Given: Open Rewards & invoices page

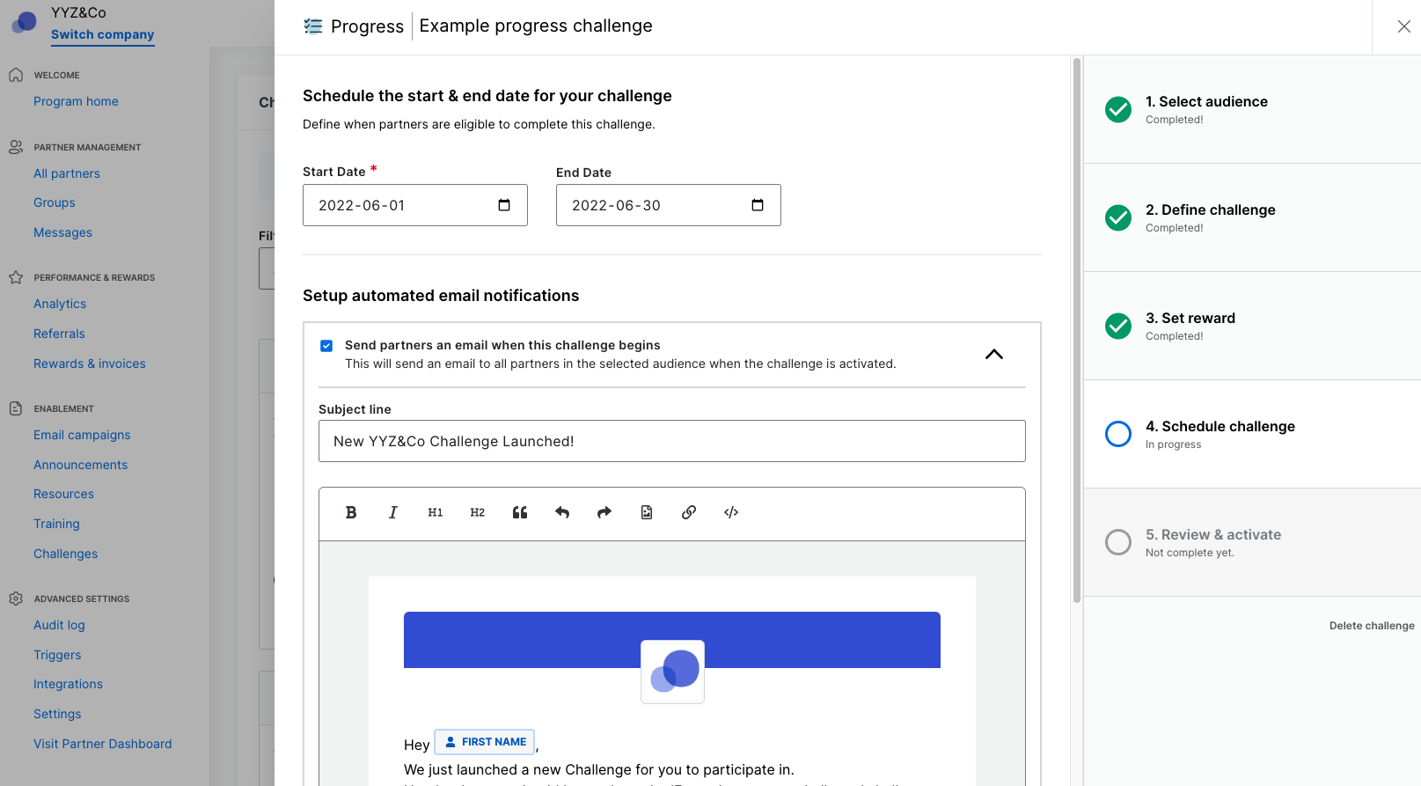Looking at the screenshot, I should [x=90, y=364].
